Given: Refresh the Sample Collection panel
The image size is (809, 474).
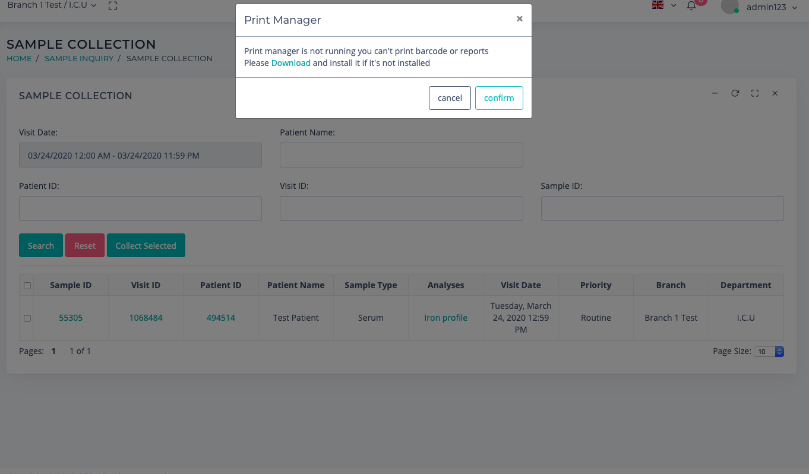Looking at the screenshot, I should tap(735, 93).
